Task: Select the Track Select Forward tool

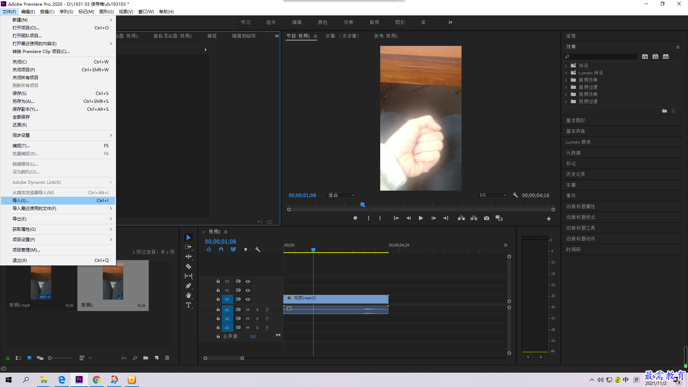Action: [x=188, y=247]
